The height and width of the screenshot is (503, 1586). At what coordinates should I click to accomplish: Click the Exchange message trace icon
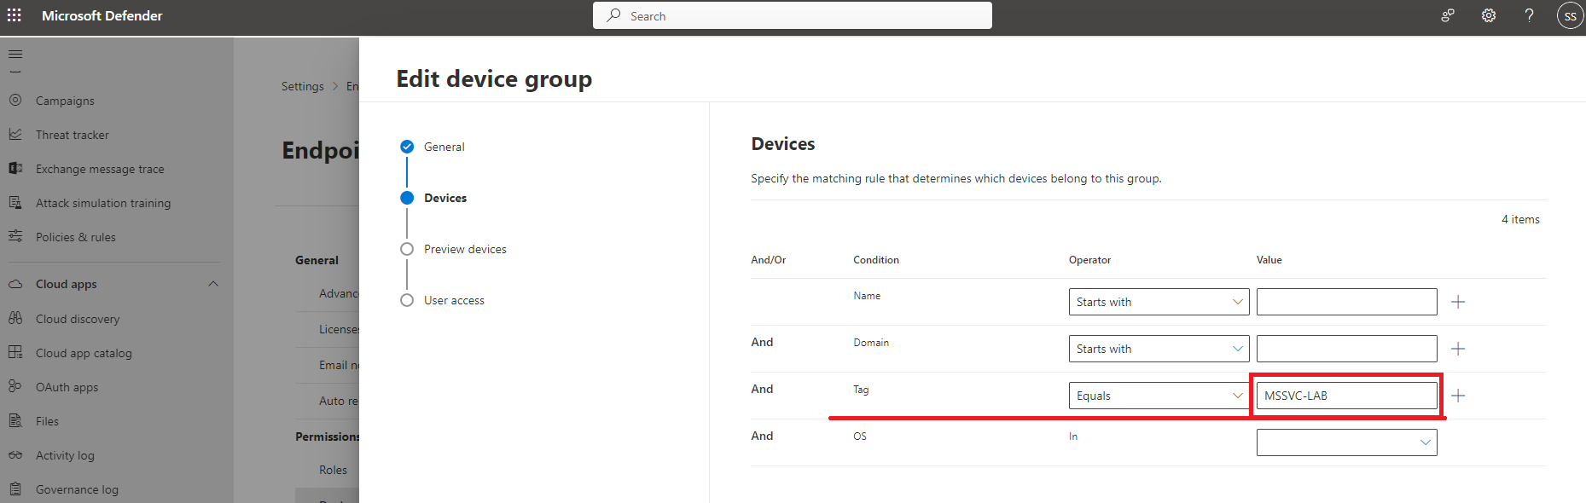(15, 168)
